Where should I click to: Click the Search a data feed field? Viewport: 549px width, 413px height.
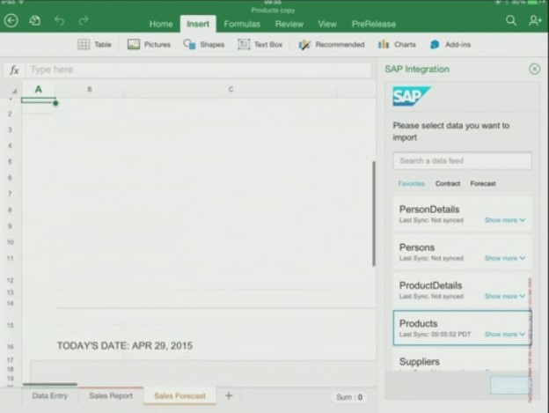462,161
